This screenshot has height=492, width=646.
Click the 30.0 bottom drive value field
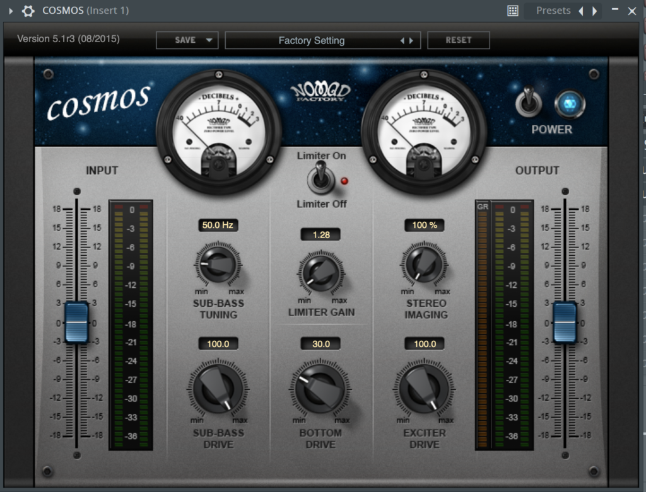tap(321, 344)
